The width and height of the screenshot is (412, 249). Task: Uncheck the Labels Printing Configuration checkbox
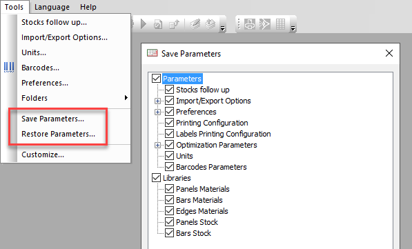pyautogui.click(x=170, y=133)
